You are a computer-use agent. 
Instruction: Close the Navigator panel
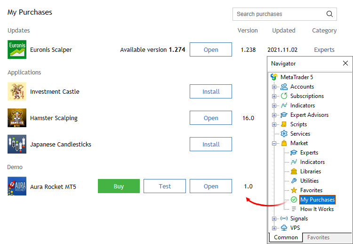pos(345,63)
